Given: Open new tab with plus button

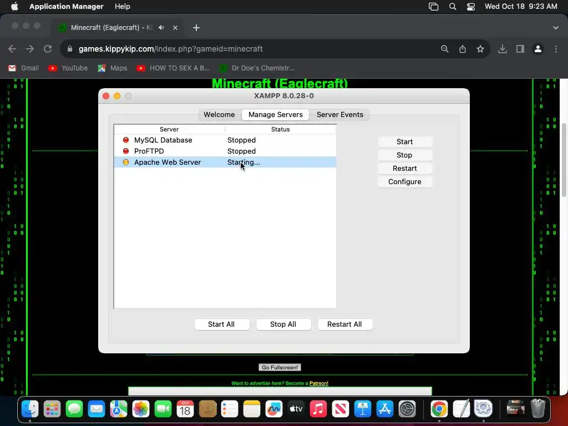Looking at the screenshot, I should [x=196, y=28].
